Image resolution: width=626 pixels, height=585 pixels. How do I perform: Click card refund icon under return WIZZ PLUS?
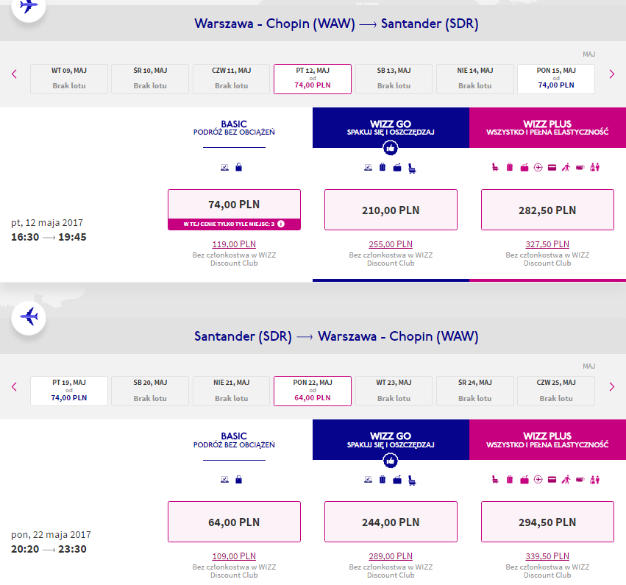(552, 480)
